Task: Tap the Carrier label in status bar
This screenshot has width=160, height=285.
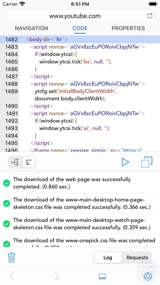Action: coord(10,4)
